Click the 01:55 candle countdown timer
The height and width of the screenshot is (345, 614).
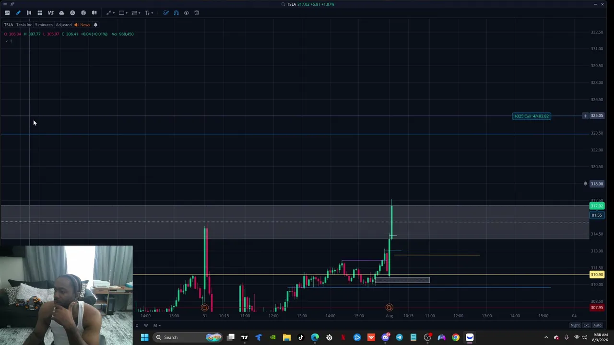(597, 215)
